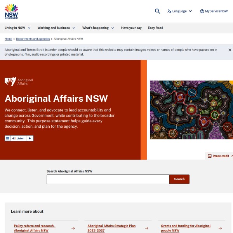Click the red Search button

point(179,179)
